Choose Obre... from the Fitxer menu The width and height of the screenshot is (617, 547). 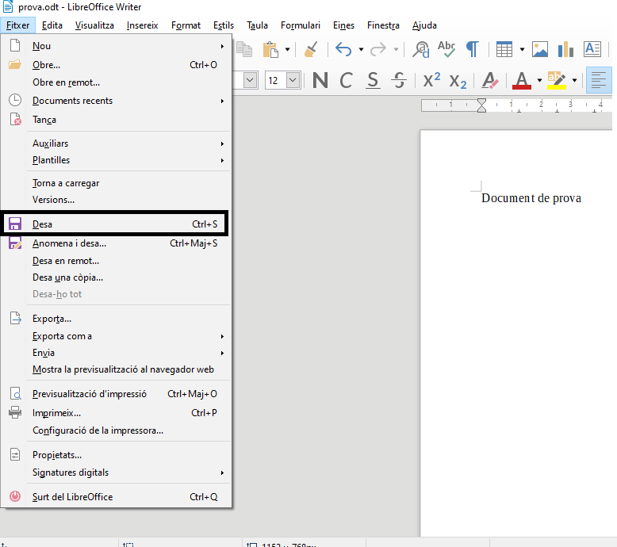pyautogui.click(x=117, y=65)
